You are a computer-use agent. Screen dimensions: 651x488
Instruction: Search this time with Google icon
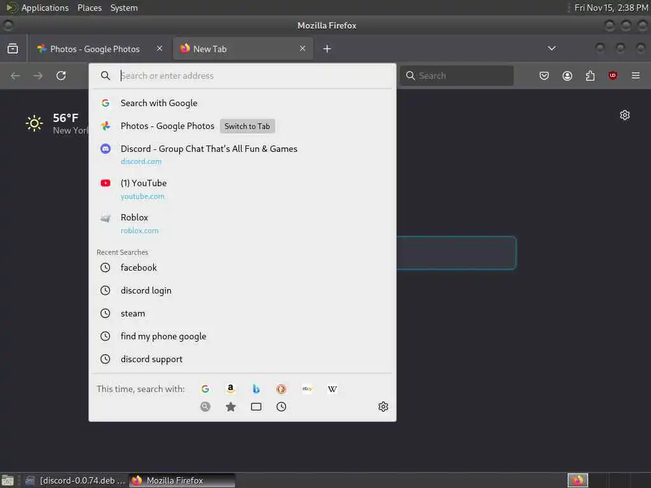coord(205,389)
